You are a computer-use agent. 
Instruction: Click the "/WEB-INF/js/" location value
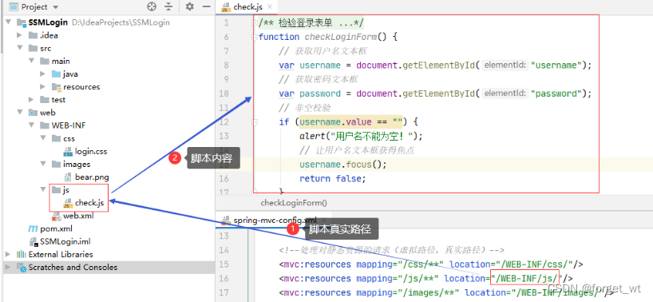(524, 278)
